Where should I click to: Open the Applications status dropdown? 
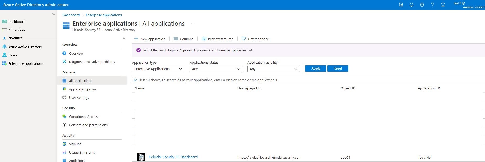(216, 69)
